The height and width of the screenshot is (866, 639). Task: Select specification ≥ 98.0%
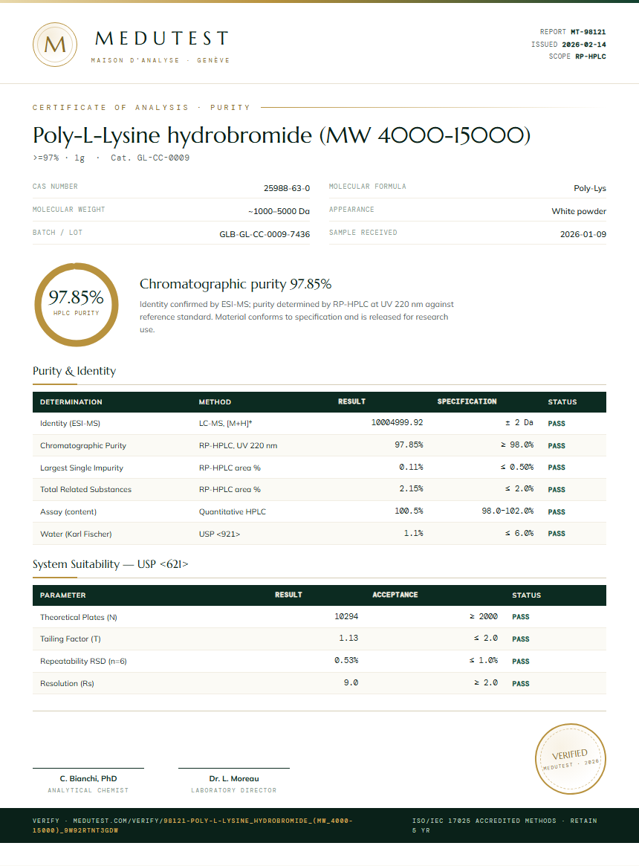click(517, 445)
